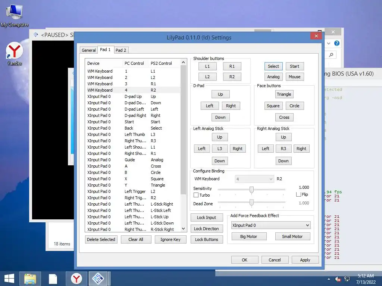Open blank document taskbar icon
382x286 pixels.
[53, 279]
